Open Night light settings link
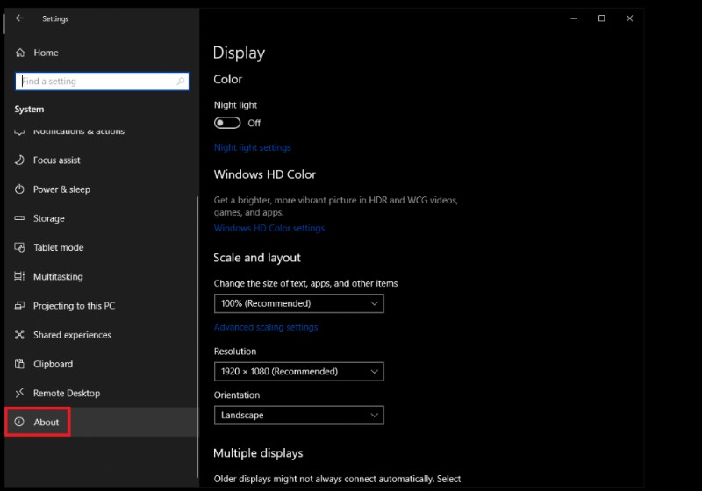702x491 pixels. 252,147
